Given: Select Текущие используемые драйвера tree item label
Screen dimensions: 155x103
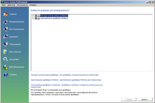Looking at the screenshot, I should point(54,16).
